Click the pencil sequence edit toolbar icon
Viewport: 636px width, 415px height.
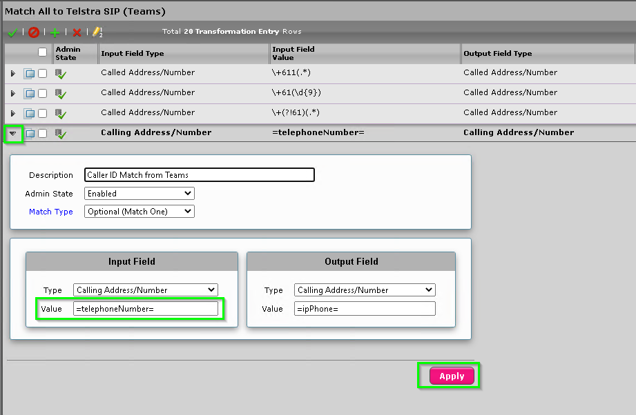pyautogui.click(x=97, y=32)
